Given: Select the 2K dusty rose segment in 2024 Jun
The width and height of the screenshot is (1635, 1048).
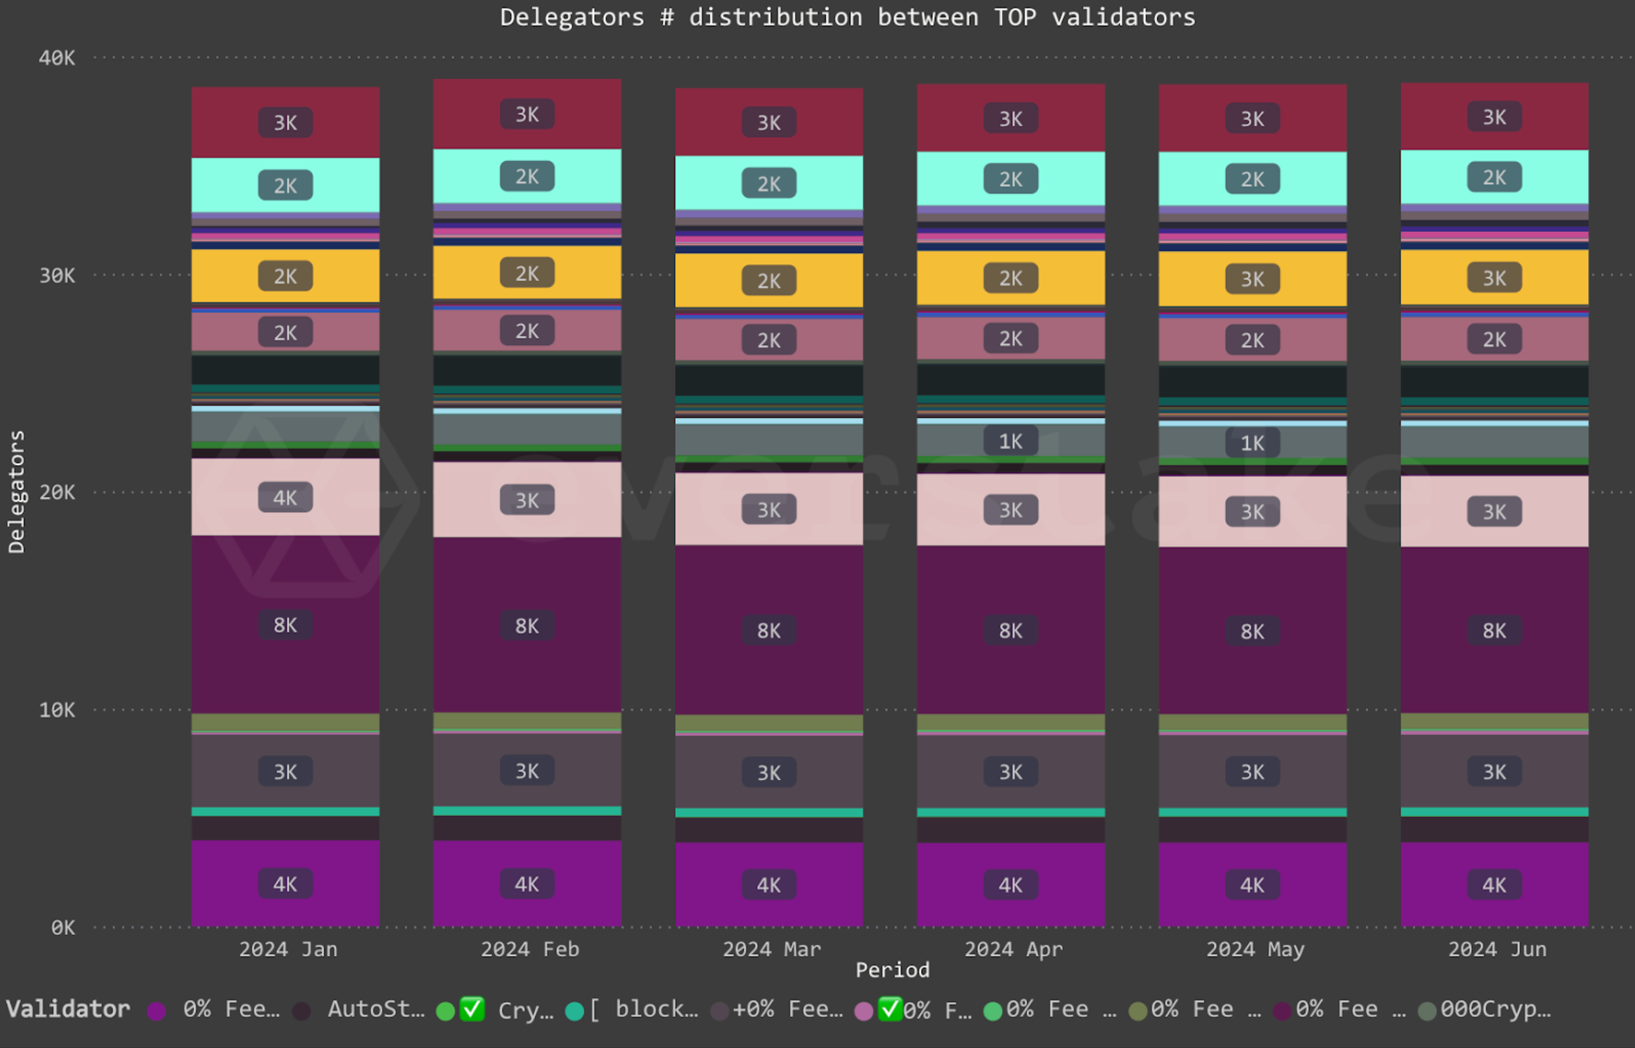Looking at the screenshot, I should point(1494,339).
